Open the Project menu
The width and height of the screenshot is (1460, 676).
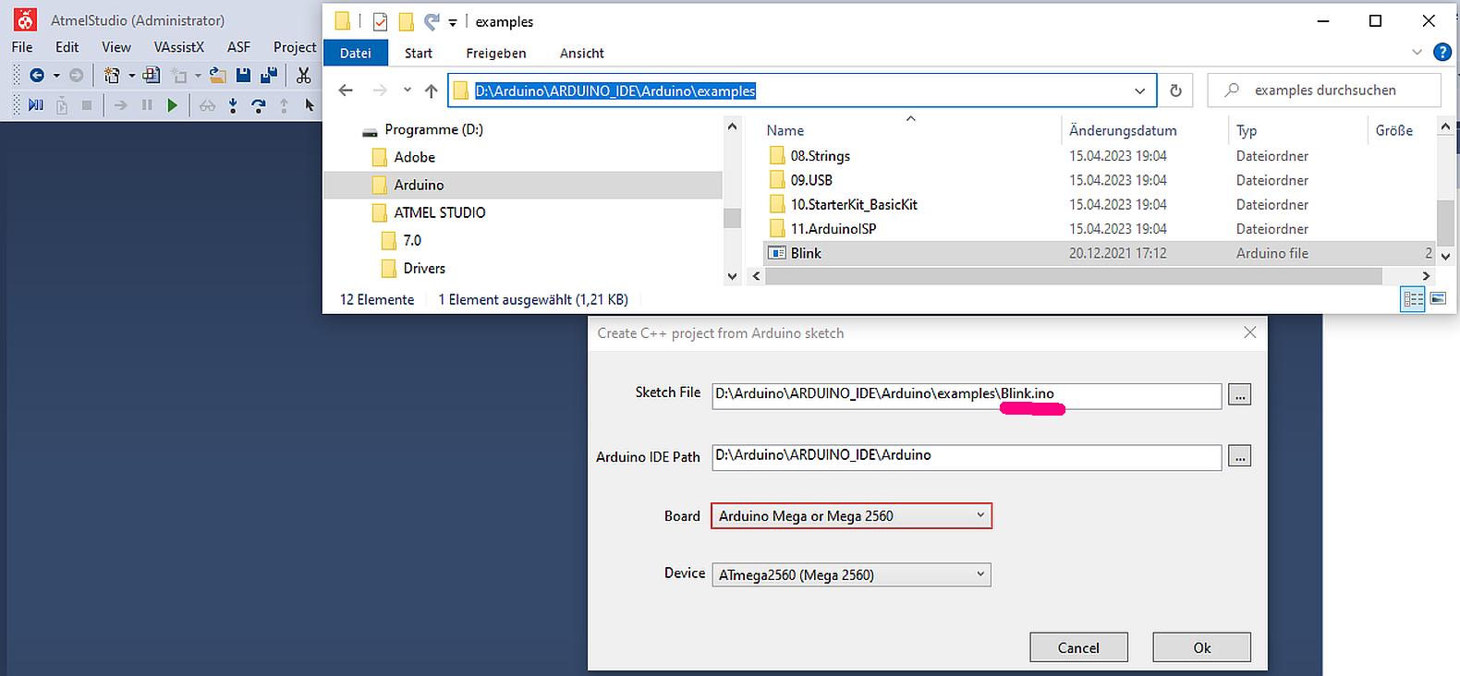coord(295,47)
